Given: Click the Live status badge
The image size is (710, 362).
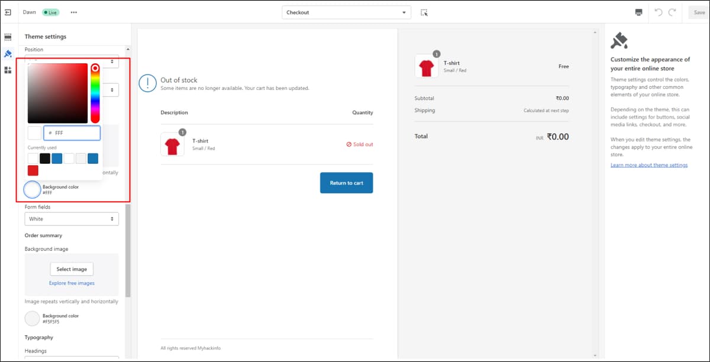Looking at the screenshot, I should (50, 12).
